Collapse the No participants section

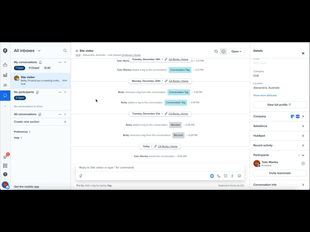point(65,92)
